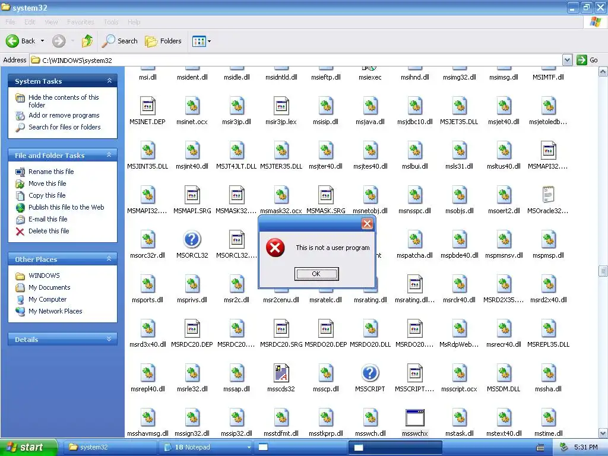Select the mstime.dll file icon
This screenshot has width=608, height=456.
coord(548,417)
